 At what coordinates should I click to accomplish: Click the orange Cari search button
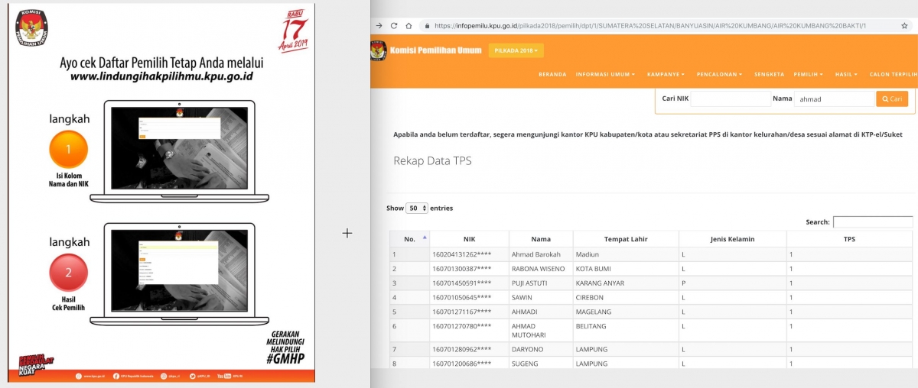click(x=891, y=99)
